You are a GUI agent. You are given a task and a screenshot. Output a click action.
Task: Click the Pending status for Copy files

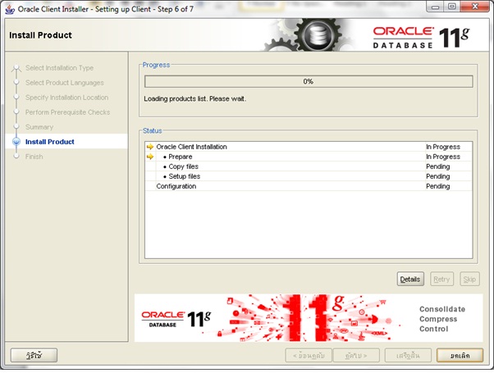click(438, 166)
